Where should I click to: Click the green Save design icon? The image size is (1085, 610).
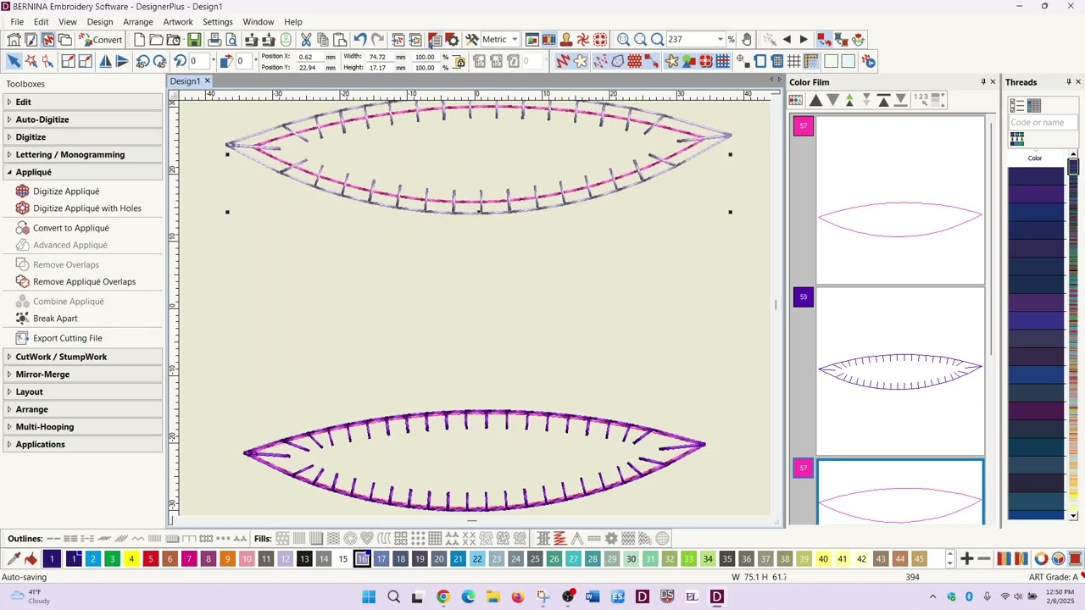coord(194,40)
